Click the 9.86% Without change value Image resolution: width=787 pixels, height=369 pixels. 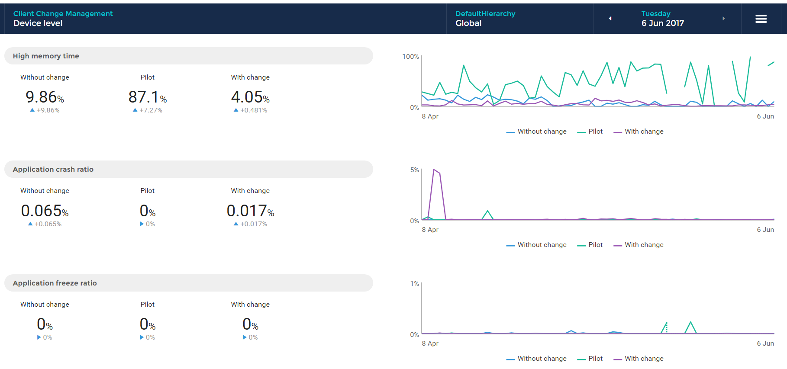tap(45, 97)
